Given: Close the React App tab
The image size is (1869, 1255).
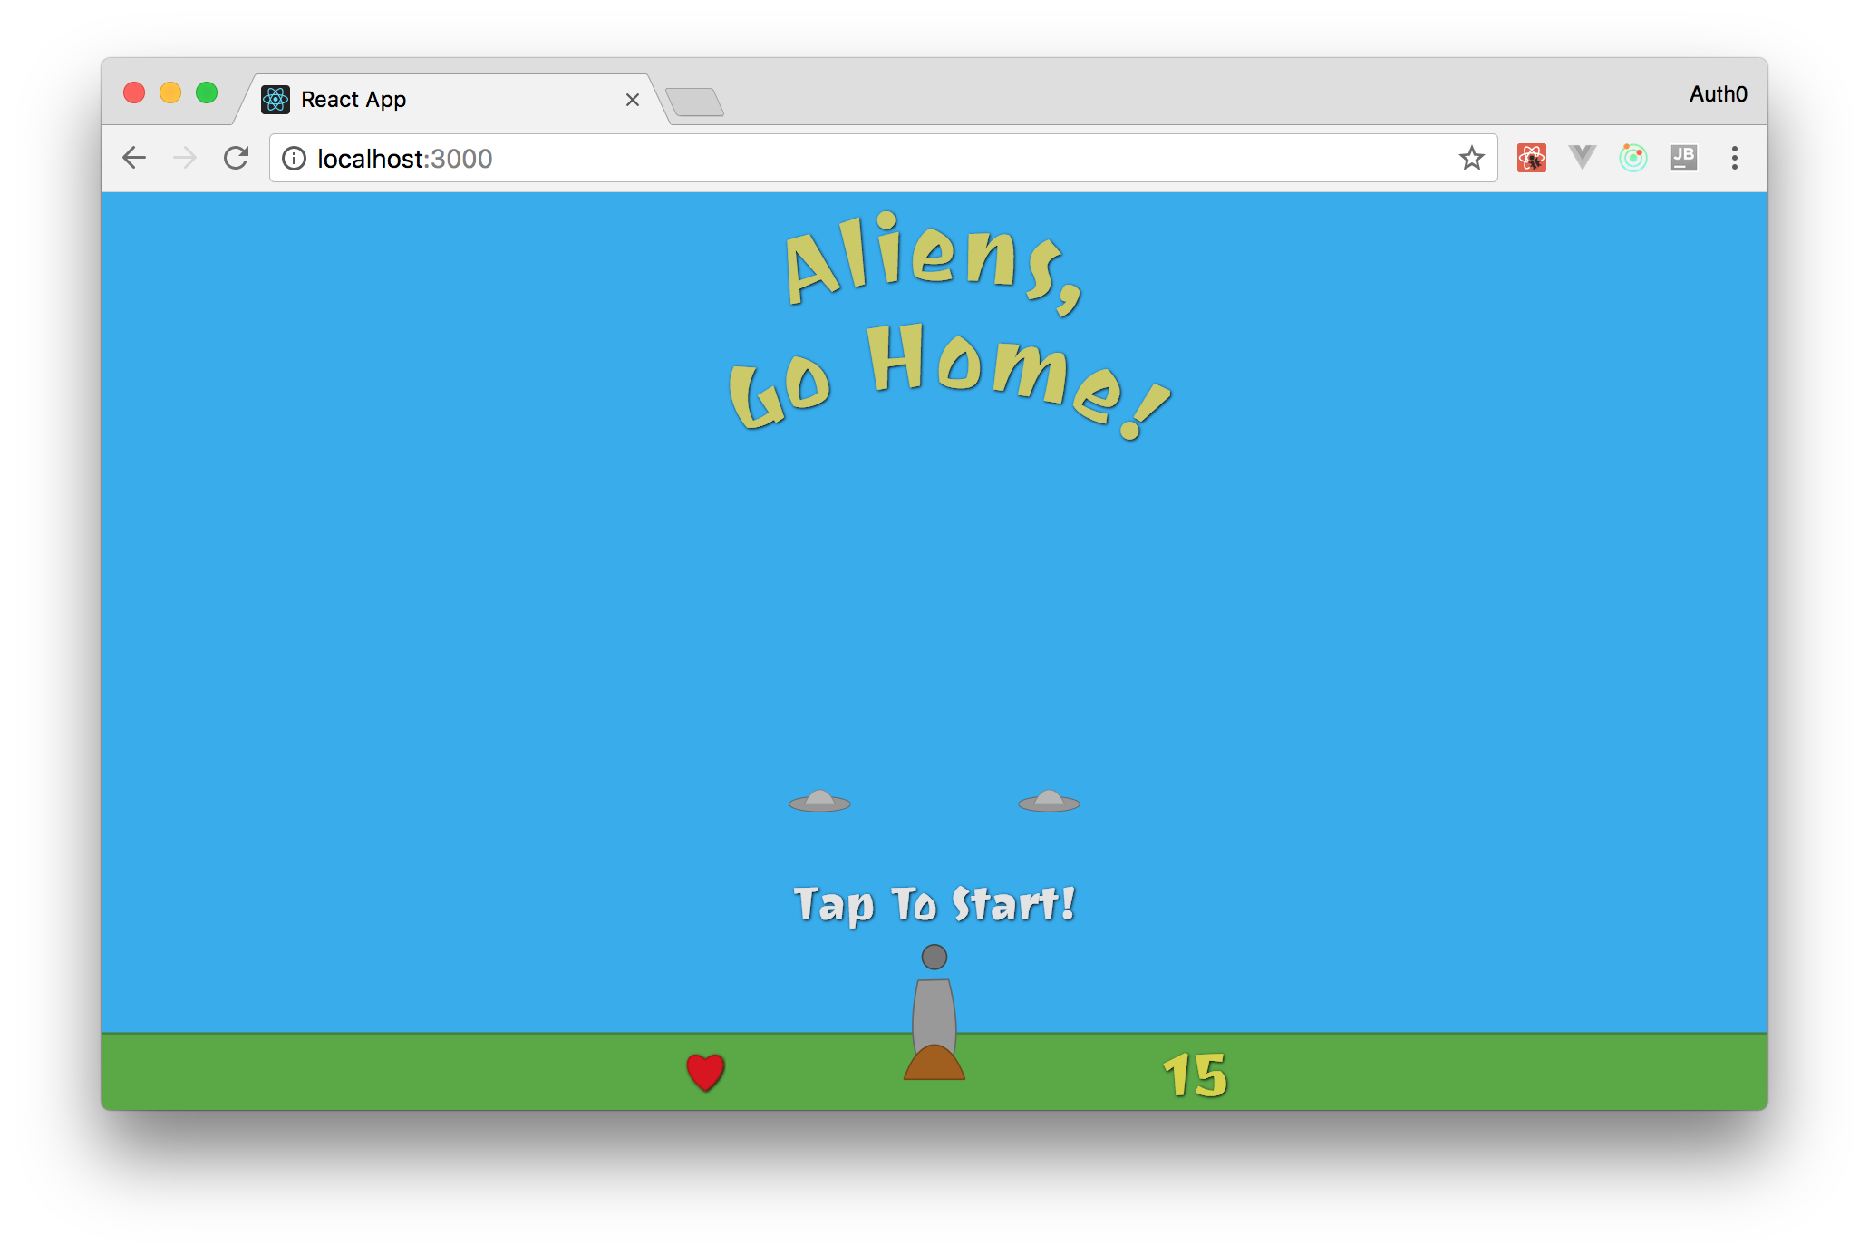Looking at the screenshot, I should pyautogui.click(x=632, y=100).
